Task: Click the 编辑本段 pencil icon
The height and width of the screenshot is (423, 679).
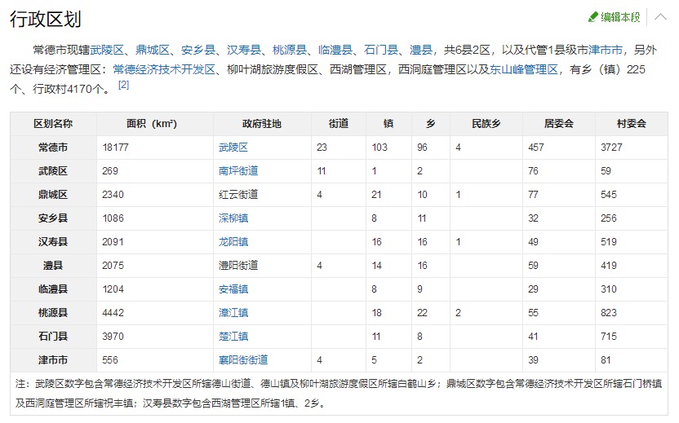Action: [x=593, y=17]
